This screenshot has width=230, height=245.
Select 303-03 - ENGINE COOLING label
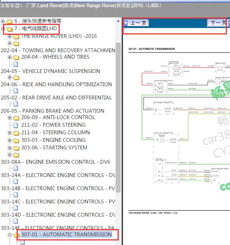coord(53,140)
